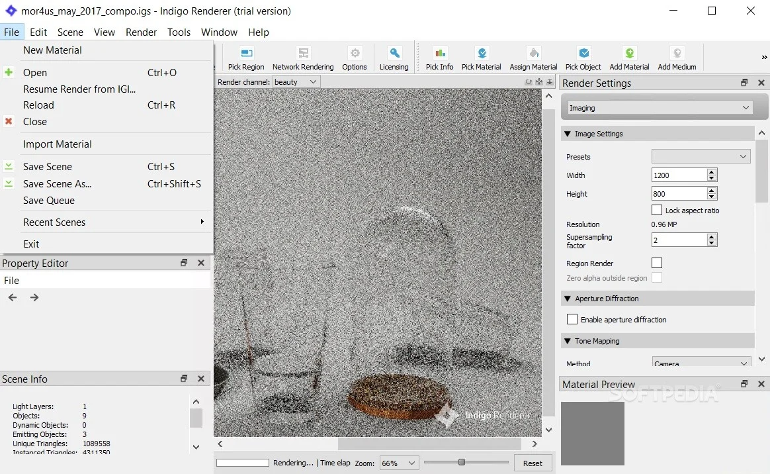The width and height of the screenshot is (770, 474).
Task: Enable aperture diffraction checkbox
Action: pos(572,319)
